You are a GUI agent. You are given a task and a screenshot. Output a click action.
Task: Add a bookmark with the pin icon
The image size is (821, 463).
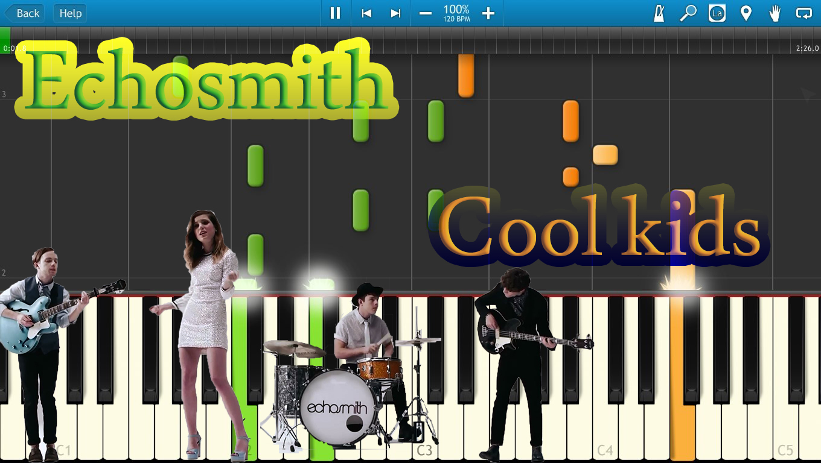point(746,13)
